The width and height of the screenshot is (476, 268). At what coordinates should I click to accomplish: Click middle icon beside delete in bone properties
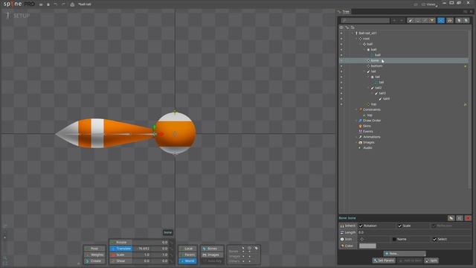(x=460, y=218)
